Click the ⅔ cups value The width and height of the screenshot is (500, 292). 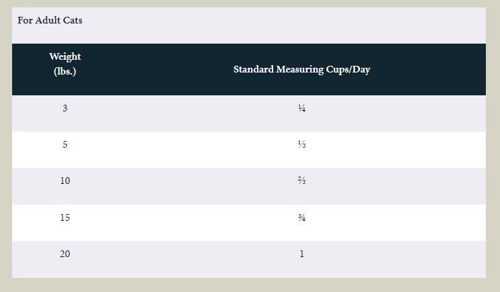tap(301, 181)
